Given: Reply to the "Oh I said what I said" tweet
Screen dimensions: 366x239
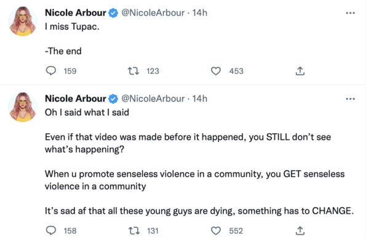Looking at the screenshot, I should [x=51, y=230].
